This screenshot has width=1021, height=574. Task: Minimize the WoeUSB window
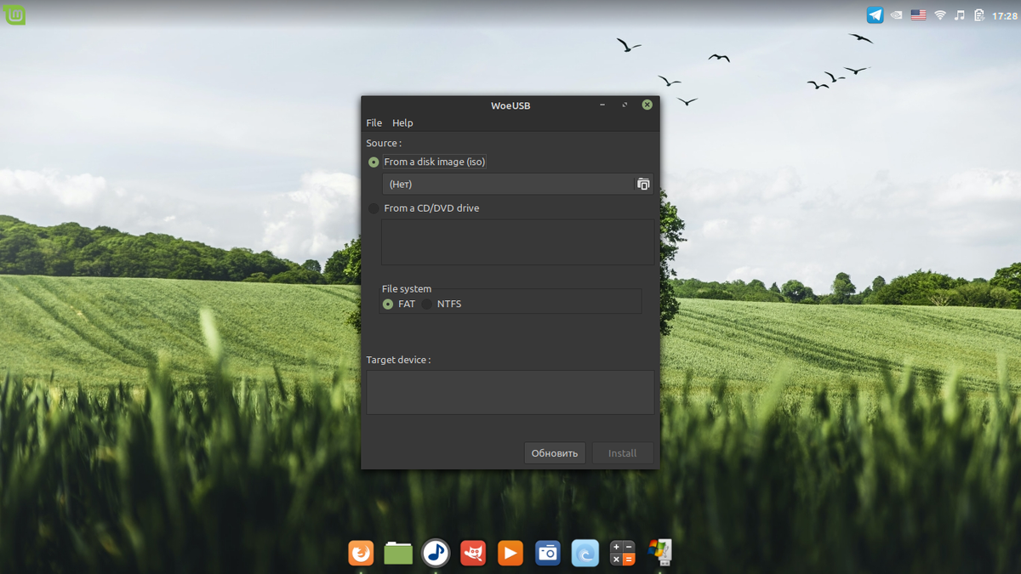[x=602, y=105]
